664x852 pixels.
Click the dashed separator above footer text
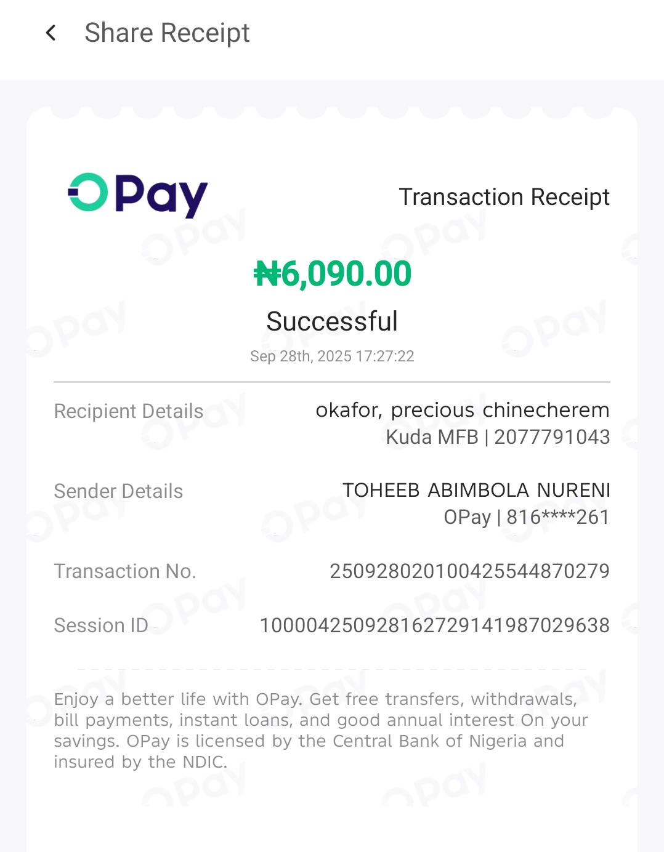pyautogui.click(x=332, y=669)
